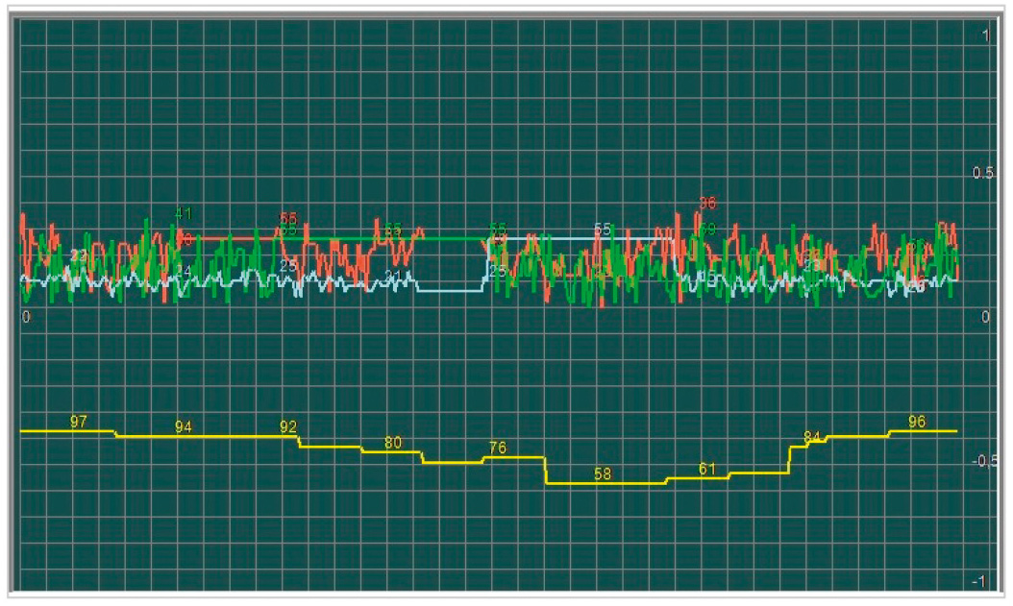
Task: Click the green 41 peak label
Action: click(x=184, y=213)
